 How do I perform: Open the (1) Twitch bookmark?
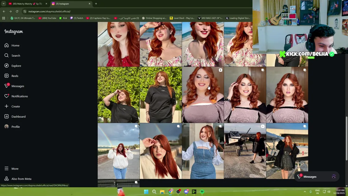77,18
